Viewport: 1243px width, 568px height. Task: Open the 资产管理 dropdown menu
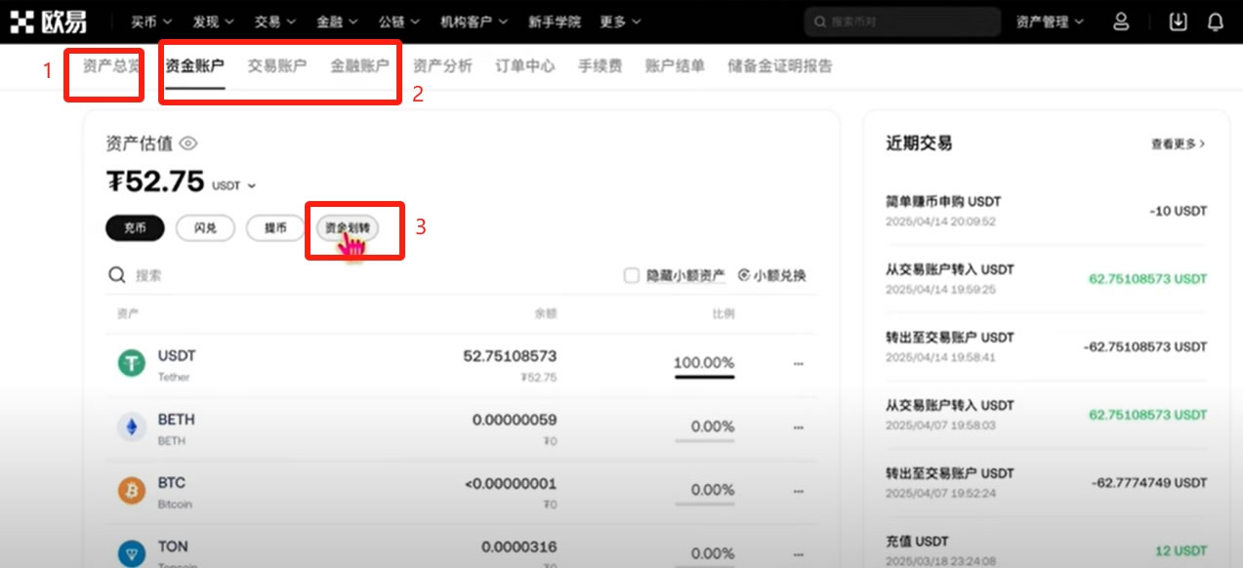tap(1050, 21)
